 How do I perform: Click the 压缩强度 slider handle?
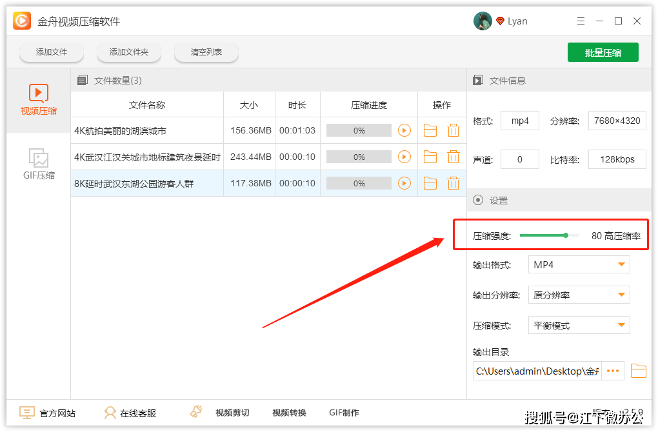[x=566, y=235]
